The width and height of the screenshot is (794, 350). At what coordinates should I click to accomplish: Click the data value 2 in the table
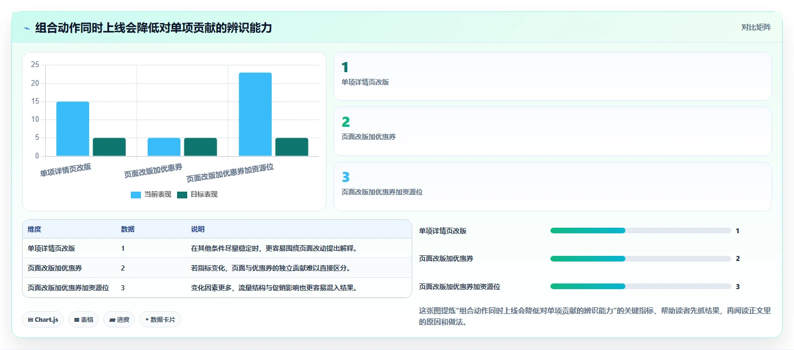tap(123, 268)
